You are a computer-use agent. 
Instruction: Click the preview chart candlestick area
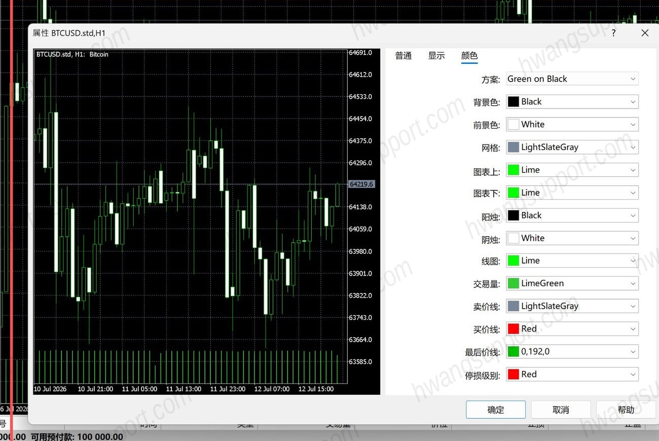click(190, 215)
